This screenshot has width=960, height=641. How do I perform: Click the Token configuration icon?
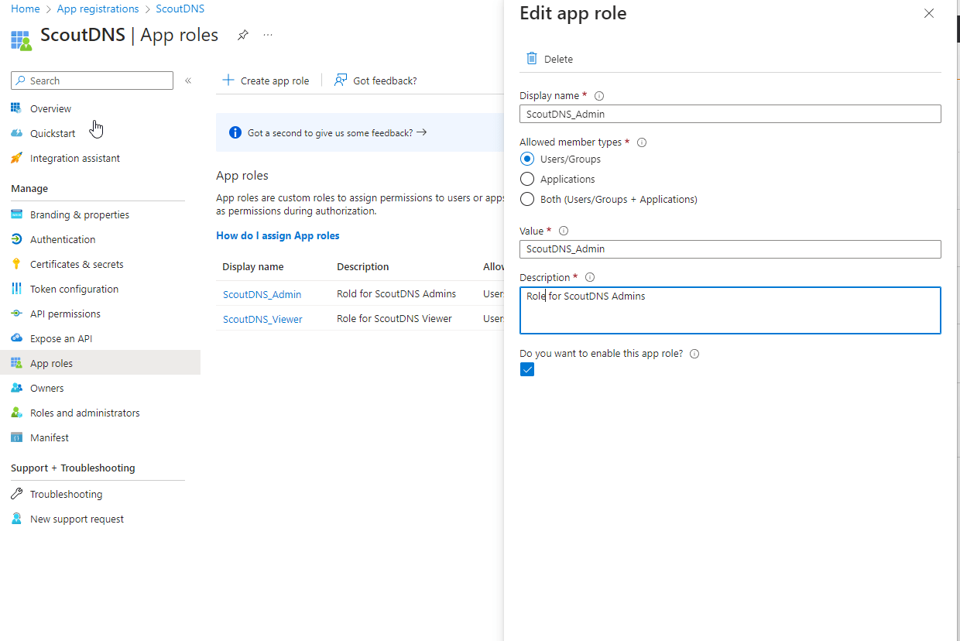(16, 289)
